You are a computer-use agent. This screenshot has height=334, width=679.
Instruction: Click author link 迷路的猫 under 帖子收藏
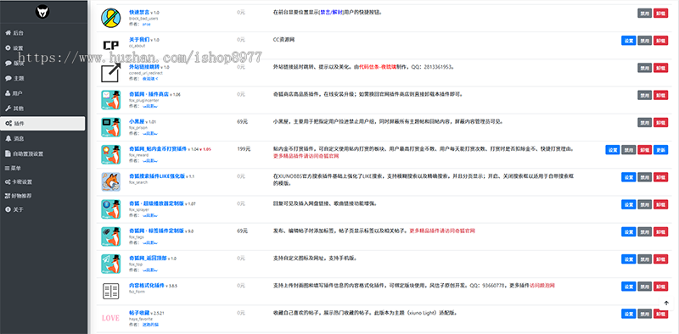pyautogui.click(x=150, y=325)
